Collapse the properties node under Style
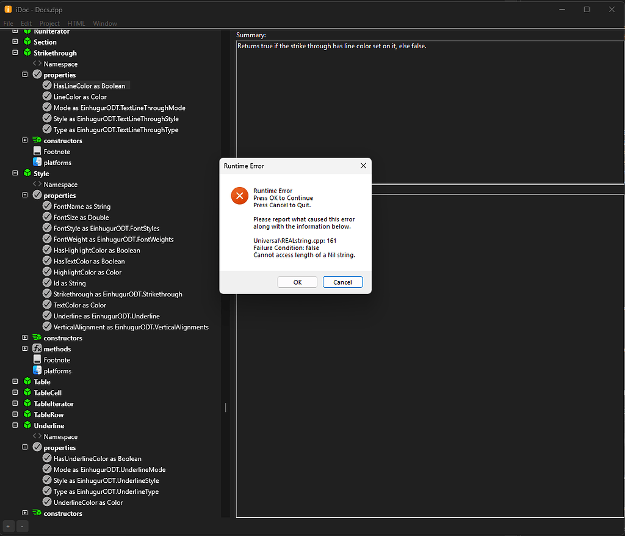The image size is (625, 536). click(24, 195)
